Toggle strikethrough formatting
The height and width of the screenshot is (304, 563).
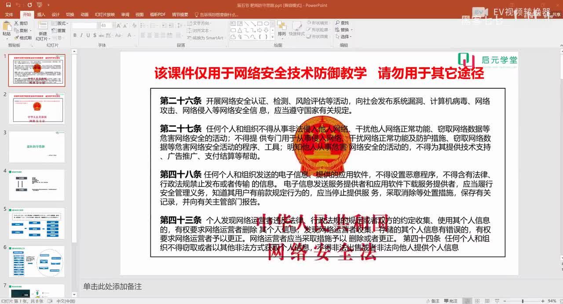click(x=101, y=36)
